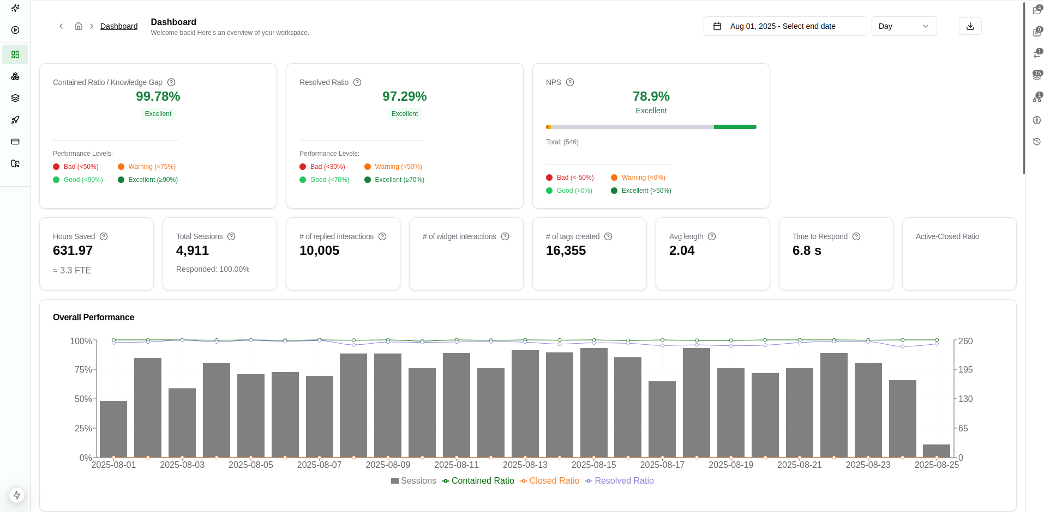Open the date range picker
The height and width of the screenshot is (512, 1044).
point(785,26)
